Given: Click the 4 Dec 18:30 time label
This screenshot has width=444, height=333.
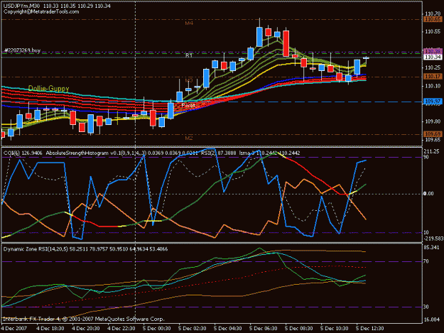Looking at the screenshot, I should [x=50, y=329].
